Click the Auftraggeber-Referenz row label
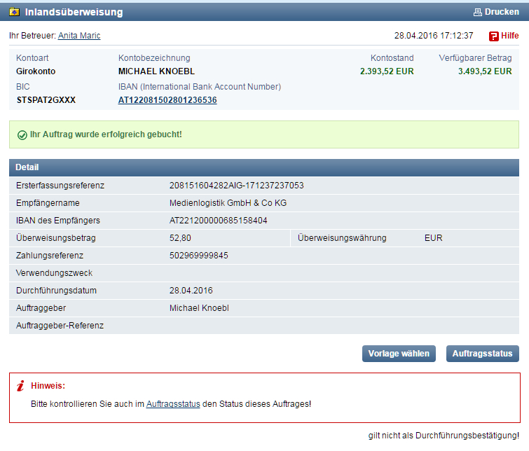 pyautogui.click(x=60, y=326)
